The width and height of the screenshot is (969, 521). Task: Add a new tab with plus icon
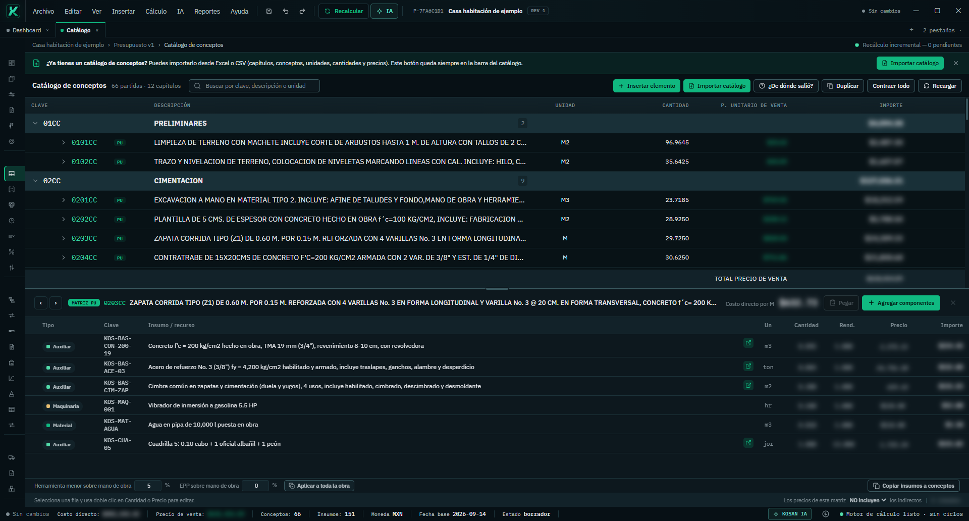pos(911,30)
